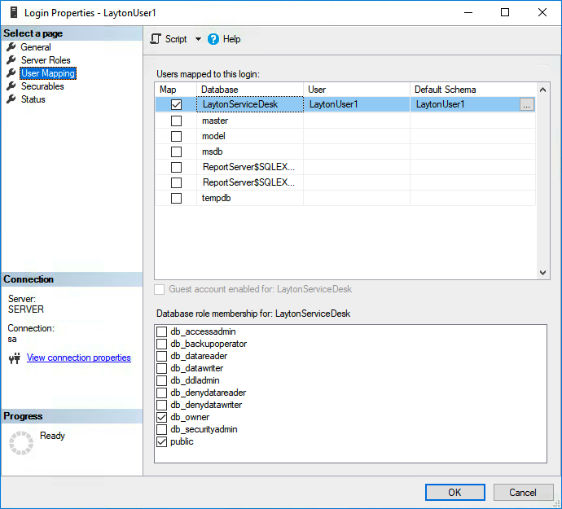
Task: Open the Script dropdown arrow
Action: coord(198,39)
